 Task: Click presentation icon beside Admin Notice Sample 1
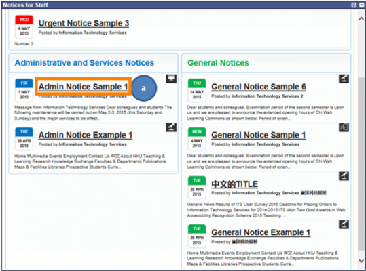171,79
